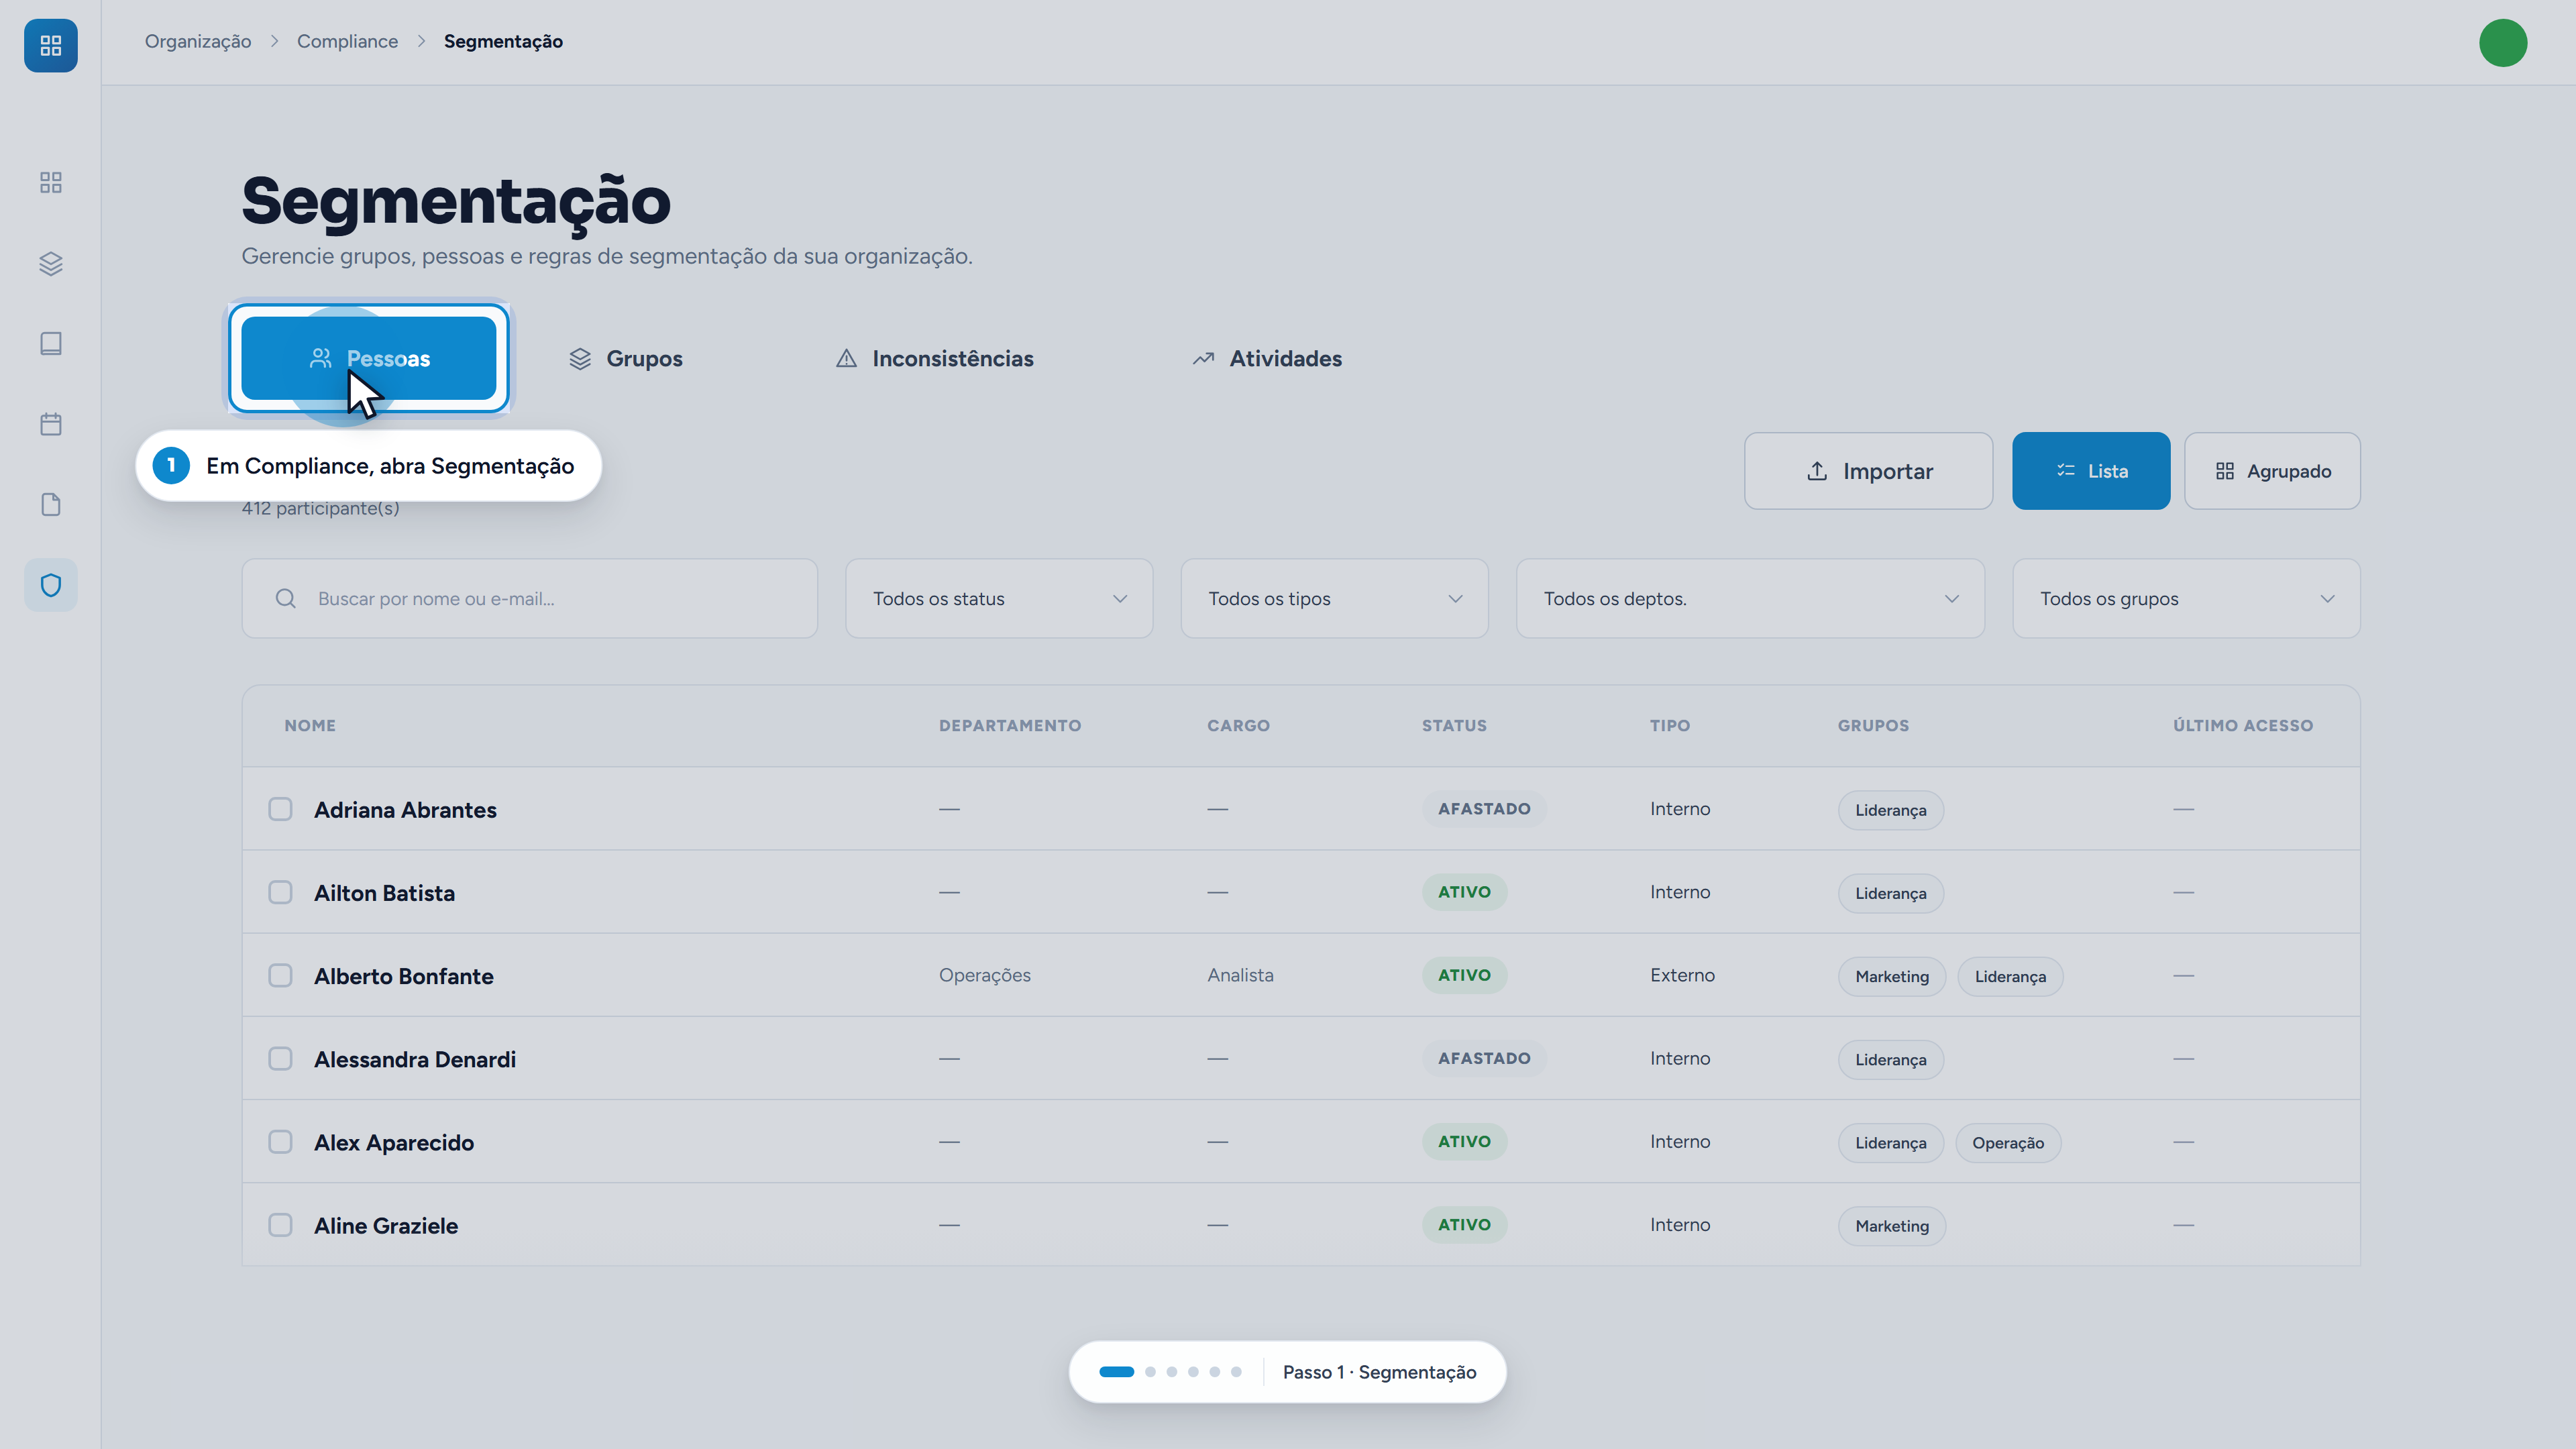The image size is (2576, 1449).
Task: Expand the Todos os grupos dropdown
Action: click(x=2186, y=598)
